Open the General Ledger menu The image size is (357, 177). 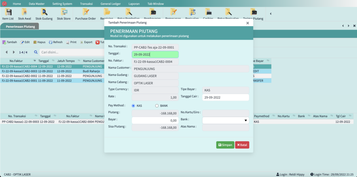point(111,3)
